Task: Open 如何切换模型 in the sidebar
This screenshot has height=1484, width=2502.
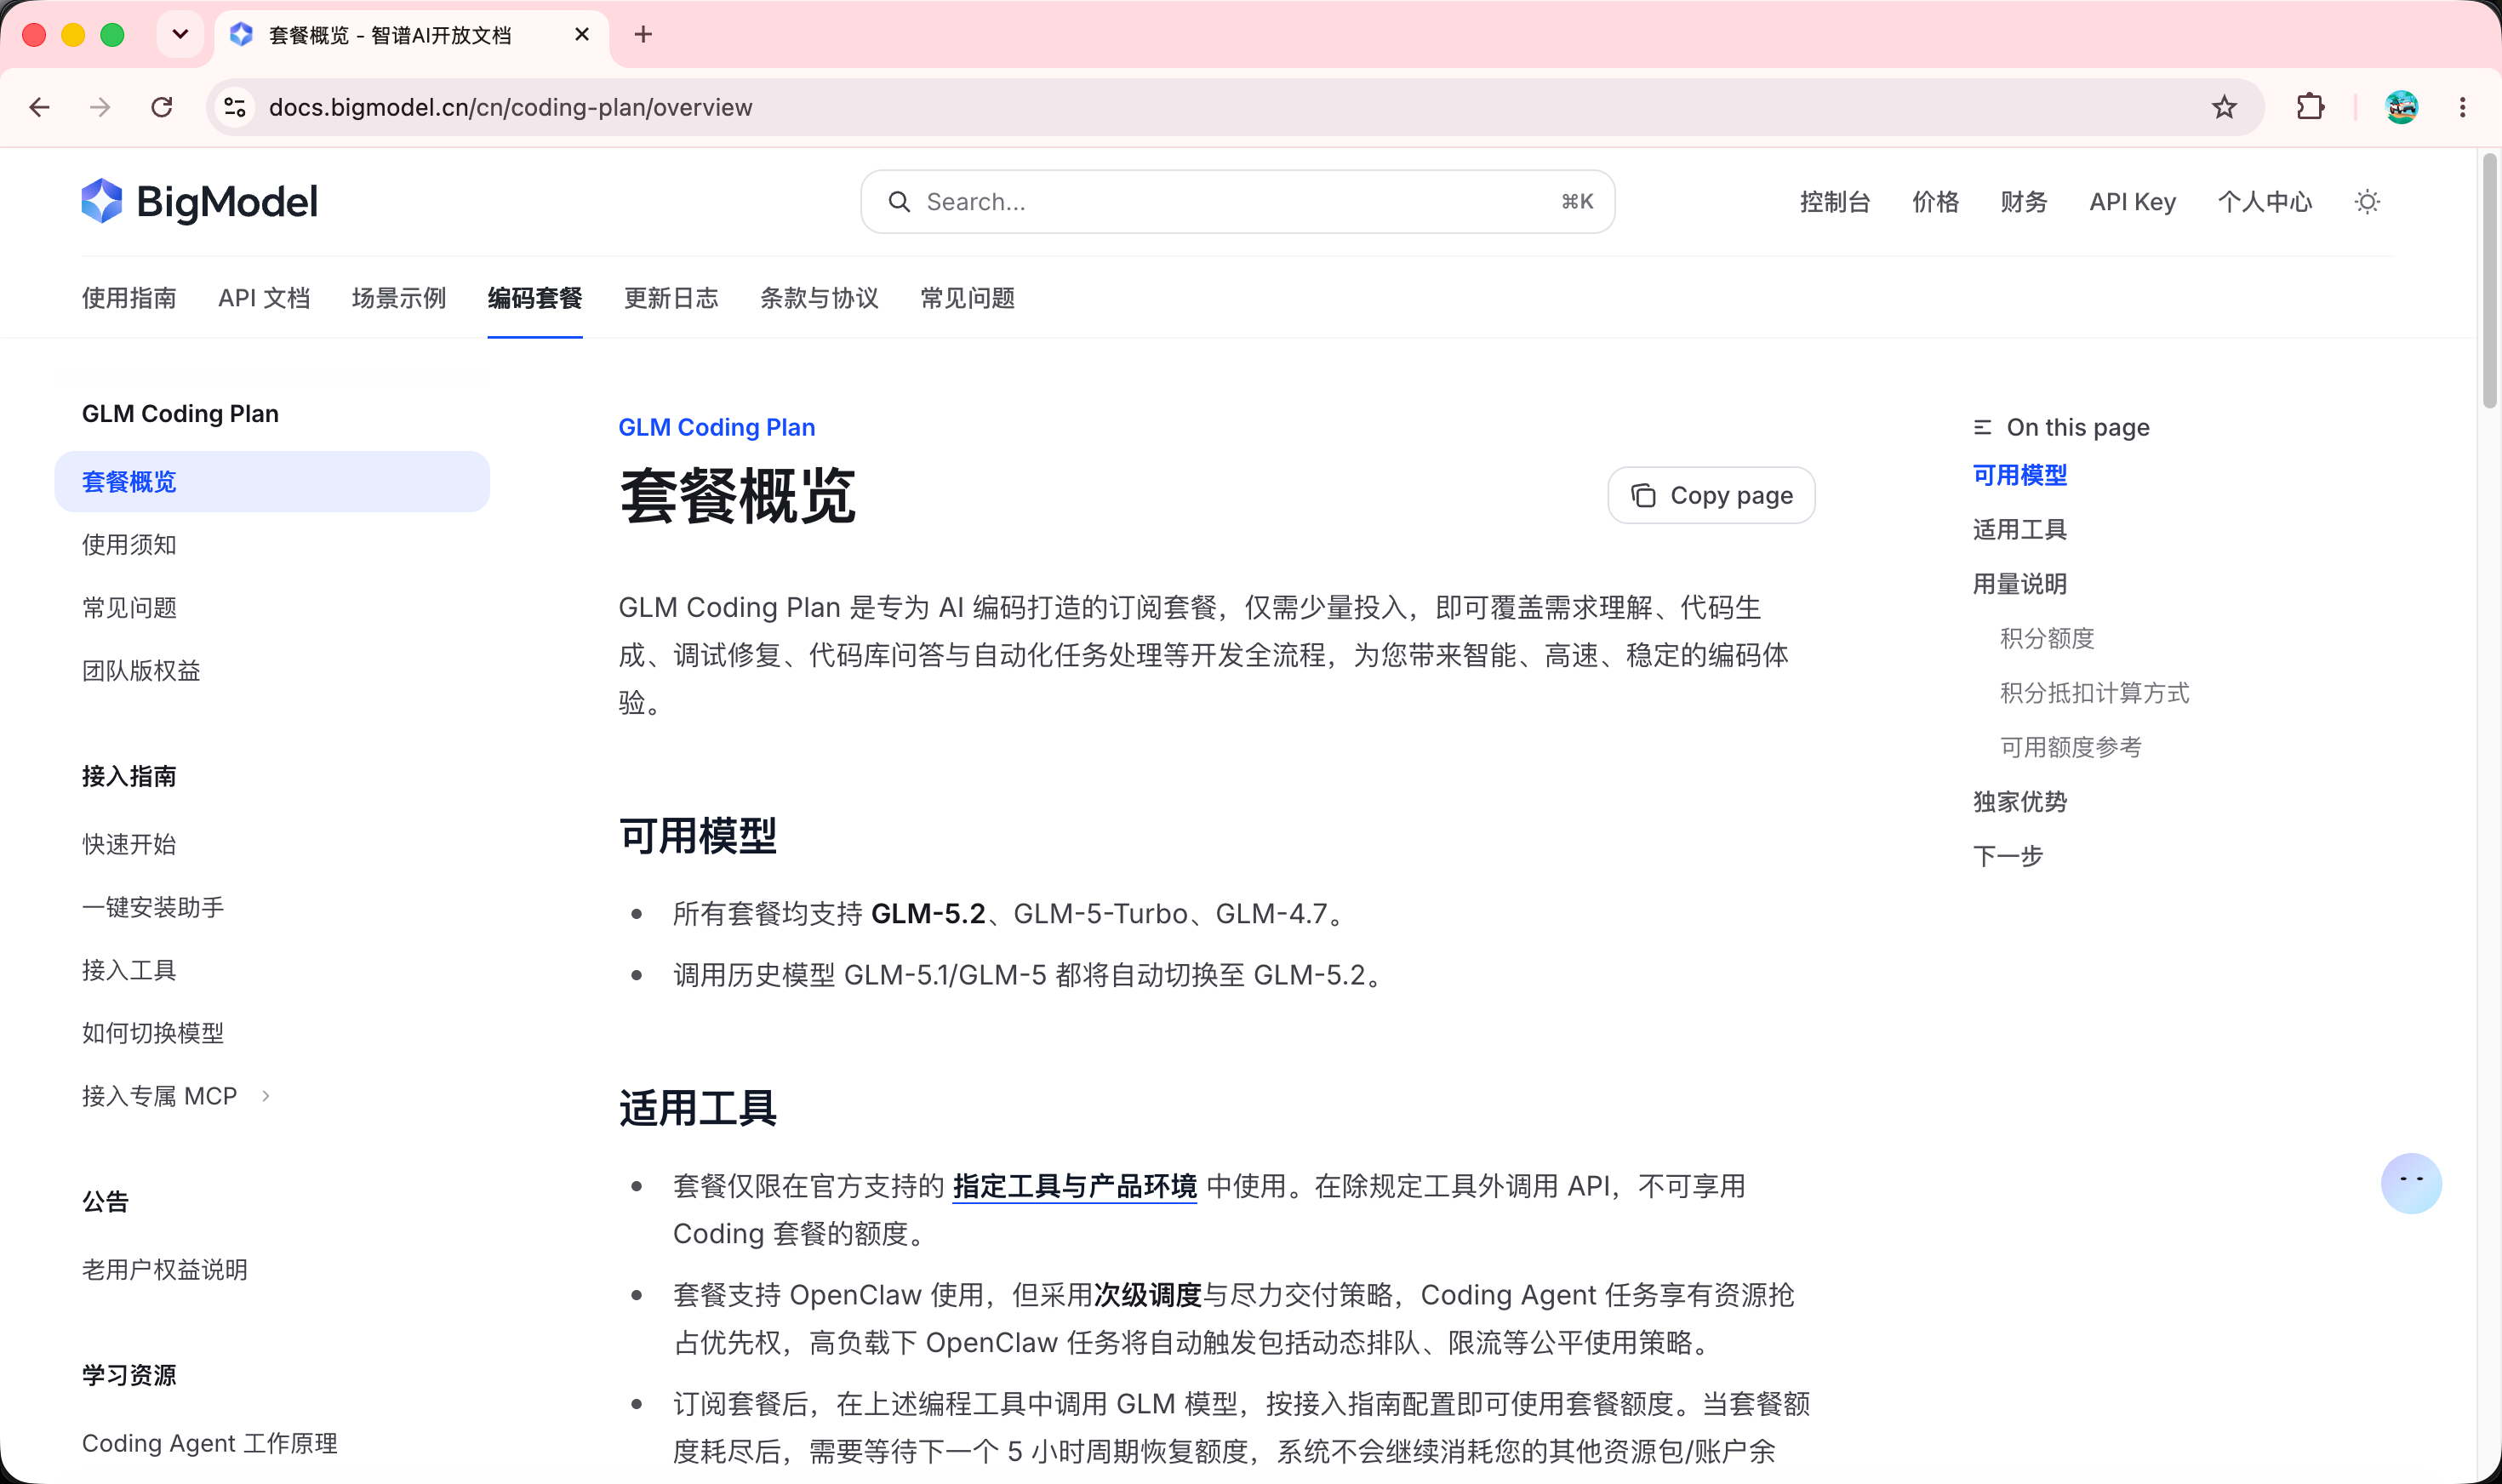Action: coord(153,1033)
